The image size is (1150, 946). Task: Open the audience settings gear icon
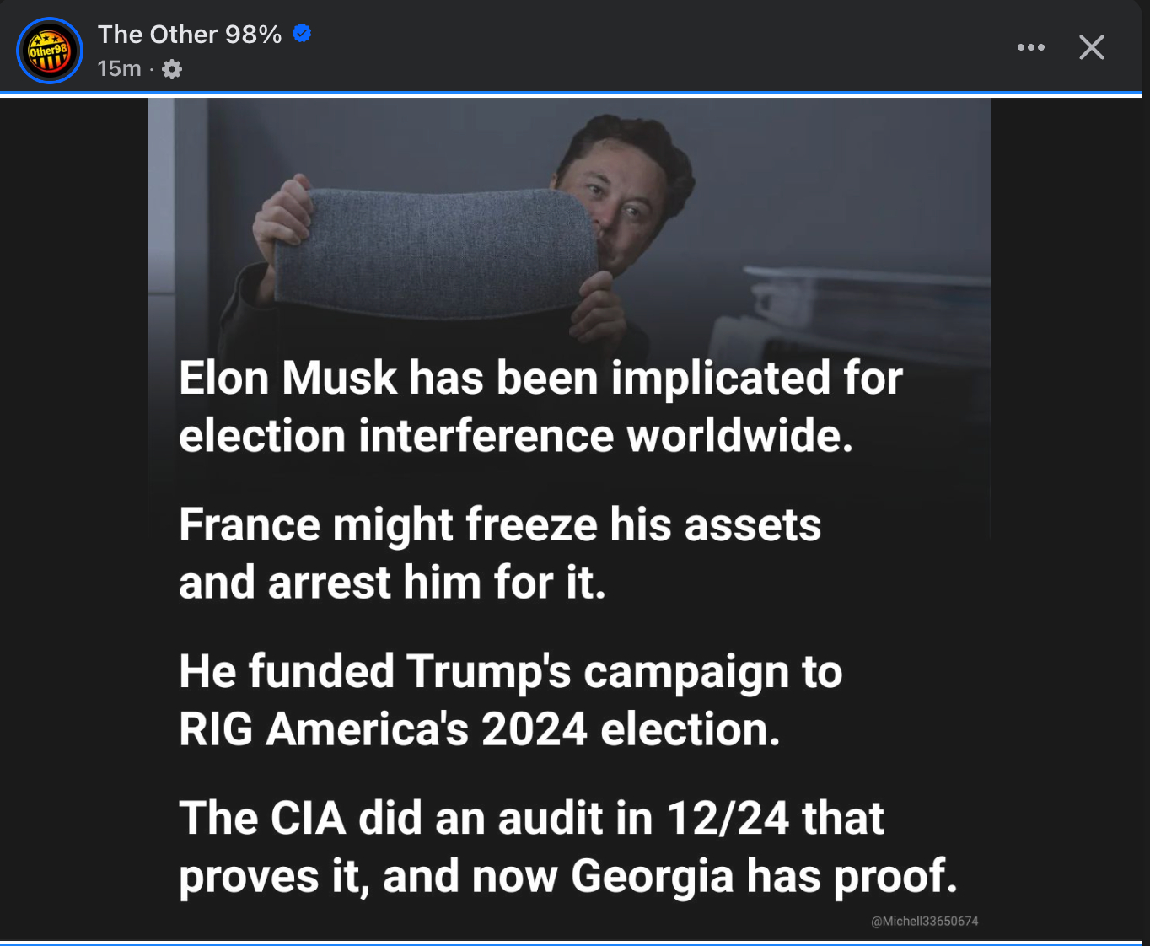click(x=172, y=69)
